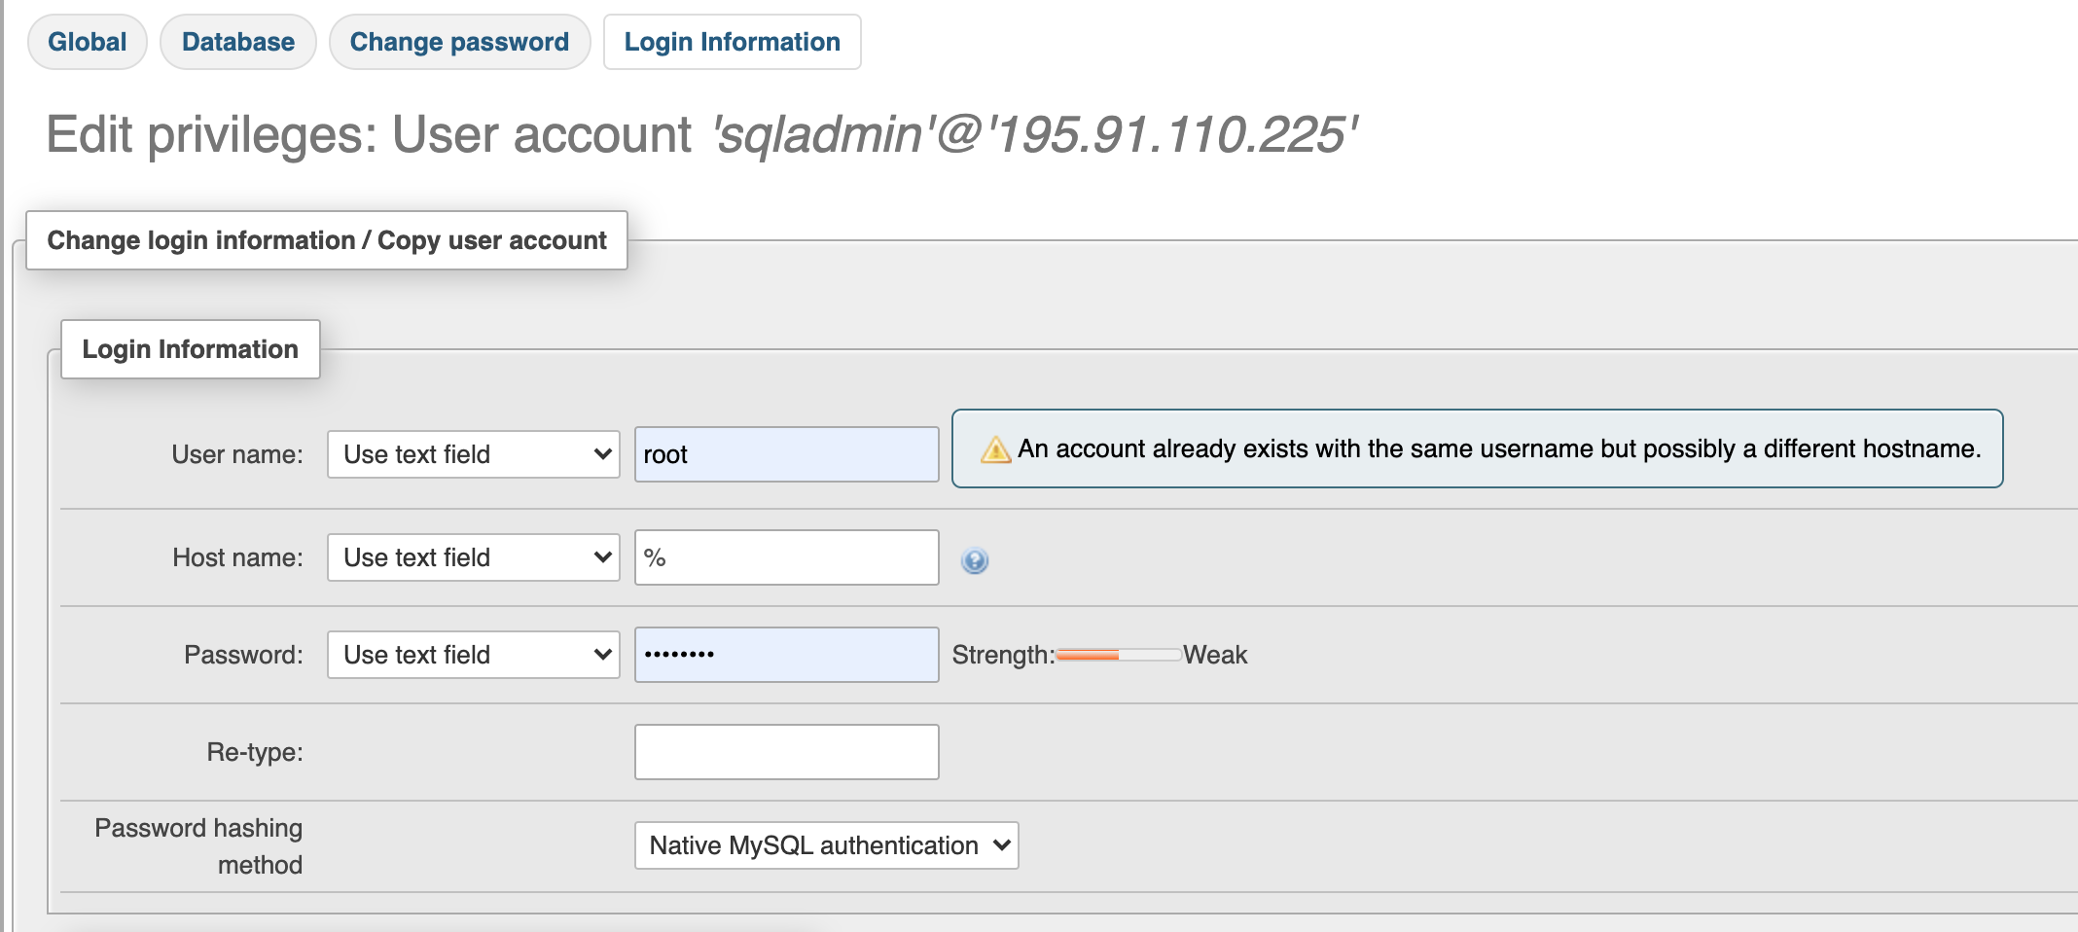
Task: Click the password strength meter bar
Action: 1119,655
